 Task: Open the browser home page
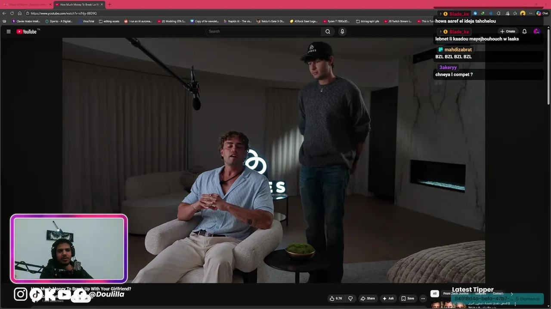point(20,13)
